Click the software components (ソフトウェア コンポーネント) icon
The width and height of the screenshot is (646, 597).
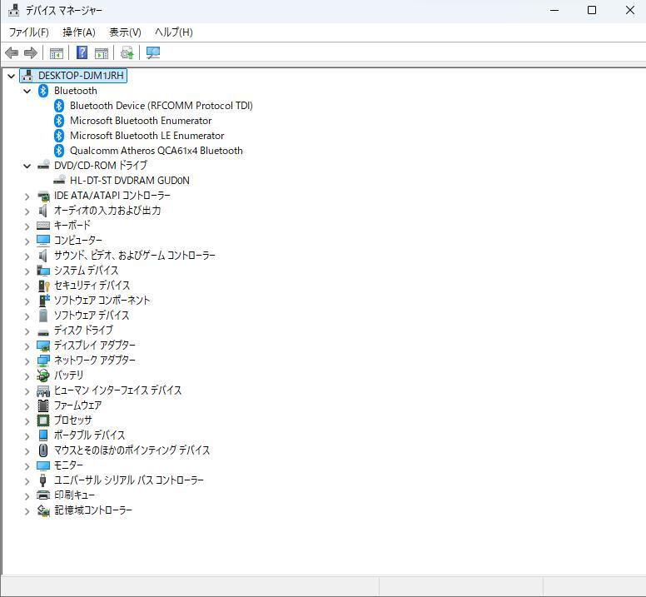click(44, 301)
